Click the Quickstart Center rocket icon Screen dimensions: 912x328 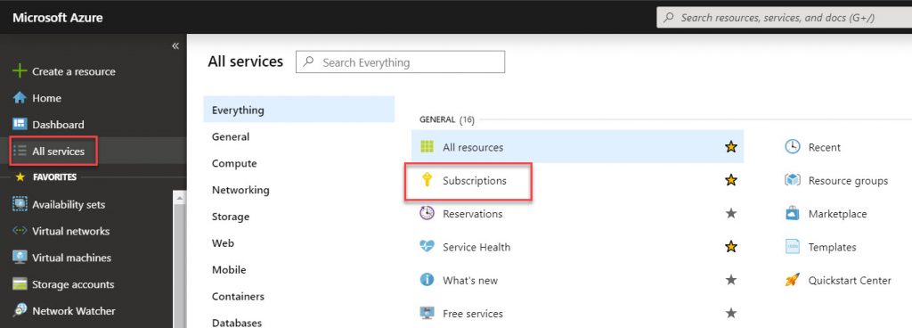(792, 280)
